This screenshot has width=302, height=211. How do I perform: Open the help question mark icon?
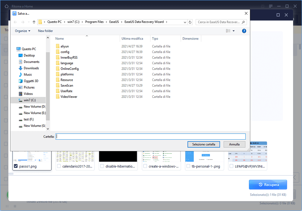click(244, 31)
